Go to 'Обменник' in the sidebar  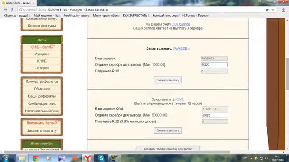pos(42,89)
